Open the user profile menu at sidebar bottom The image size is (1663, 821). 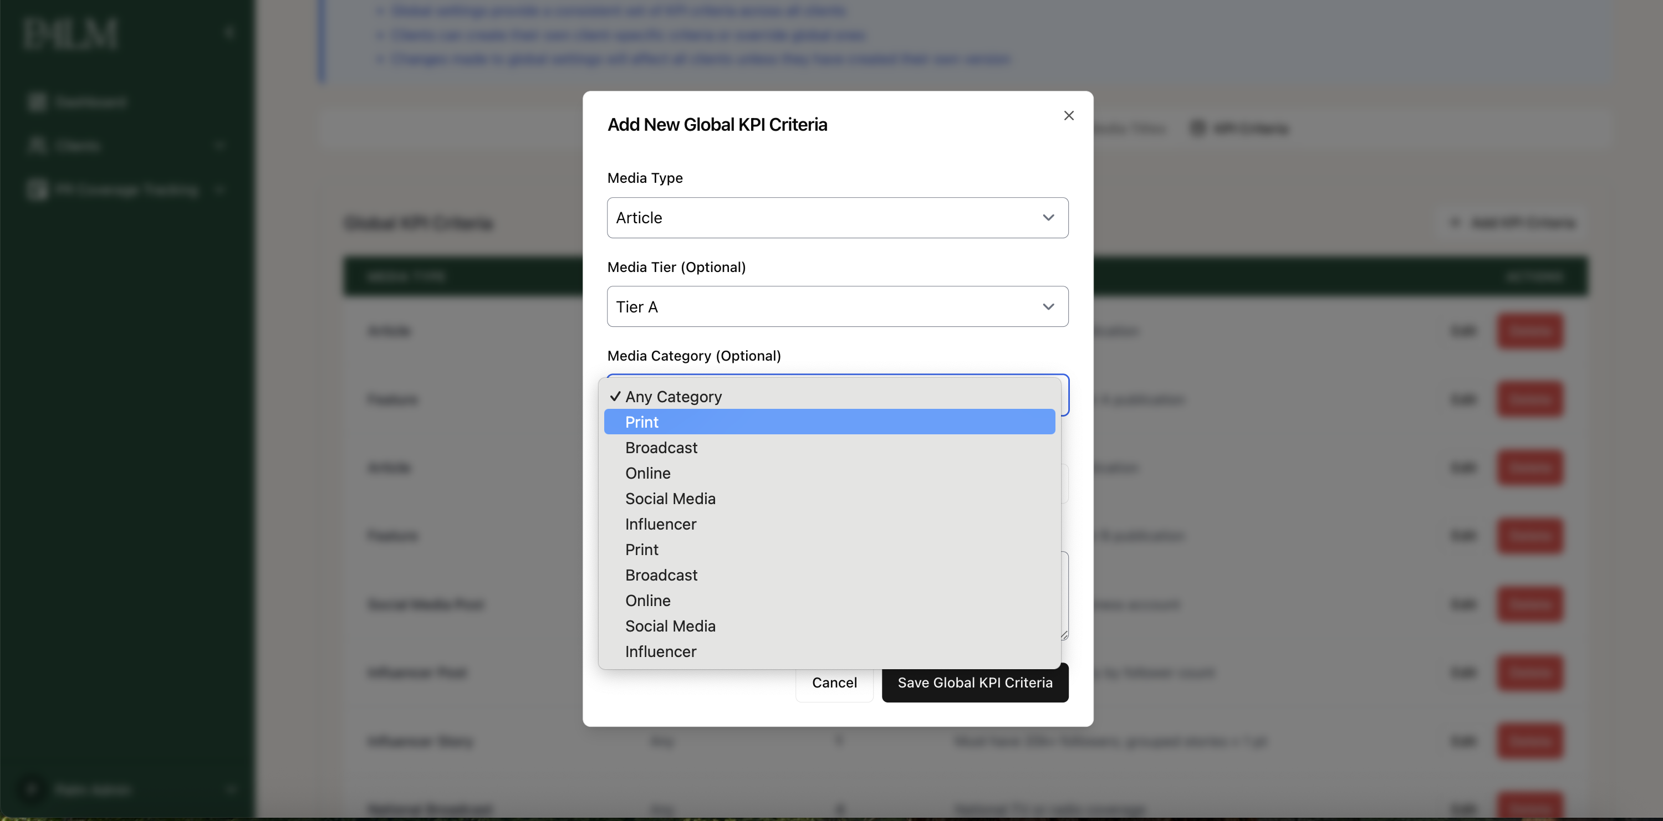pyautogui.click(x=127, y=789)
